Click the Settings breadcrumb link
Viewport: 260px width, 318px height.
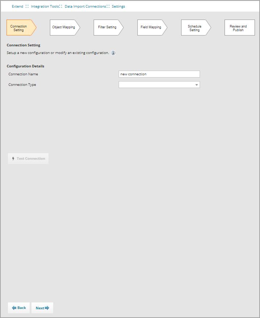pos(118,7)
